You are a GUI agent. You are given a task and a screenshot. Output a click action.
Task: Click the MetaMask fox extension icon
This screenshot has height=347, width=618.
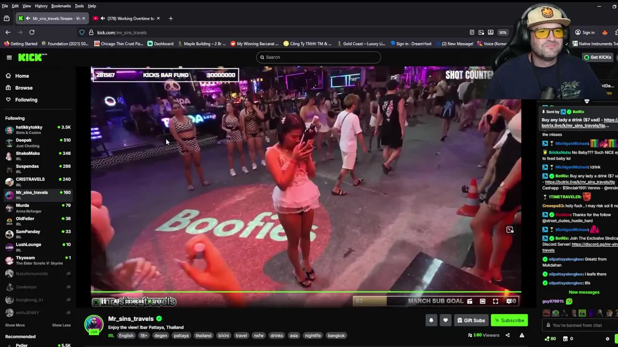(x=604, y=32)
